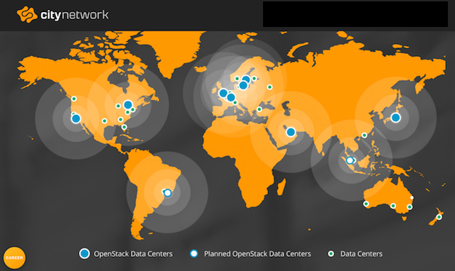The height and width of the screenshot is (271, 455).
Task: Select the OpenStack data center in the United Kingdom
Action: [x=223, y=93]
